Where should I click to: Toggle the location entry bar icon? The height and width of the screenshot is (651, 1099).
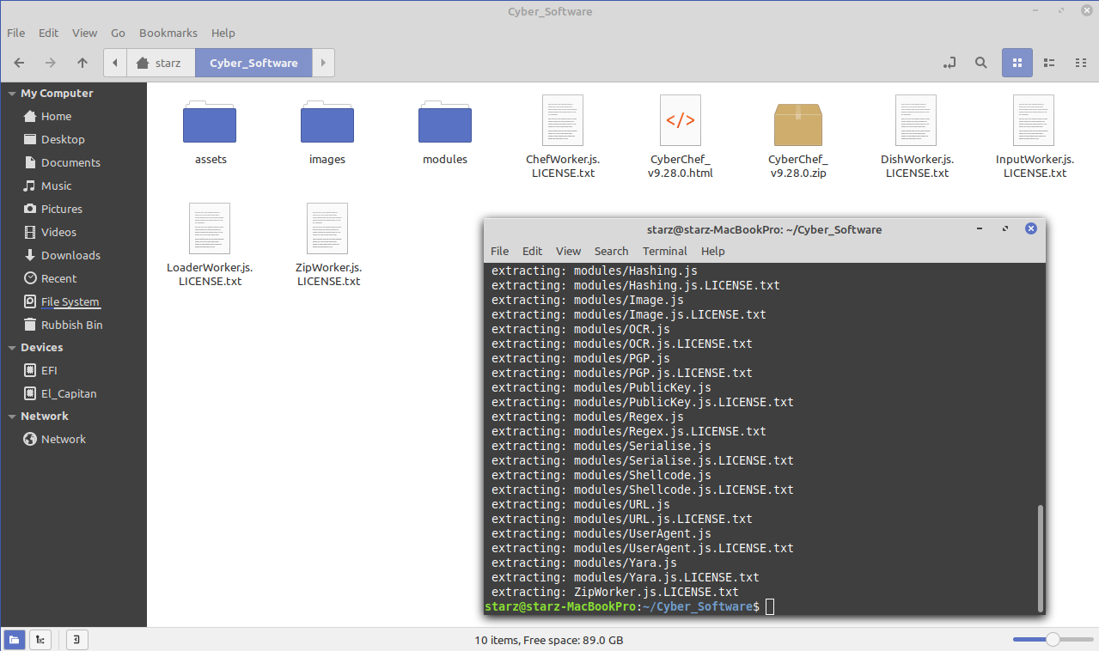coord(949,63)
